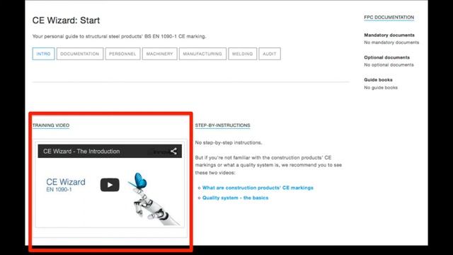The image size is (453, 255).
Task: Click the 'No mandatory documents' text
Action: point(391,42)
